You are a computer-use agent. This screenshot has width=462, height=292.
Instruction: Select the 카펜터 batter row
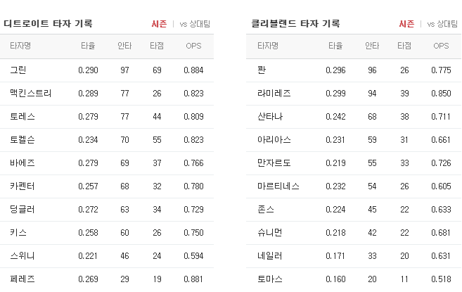107,186
